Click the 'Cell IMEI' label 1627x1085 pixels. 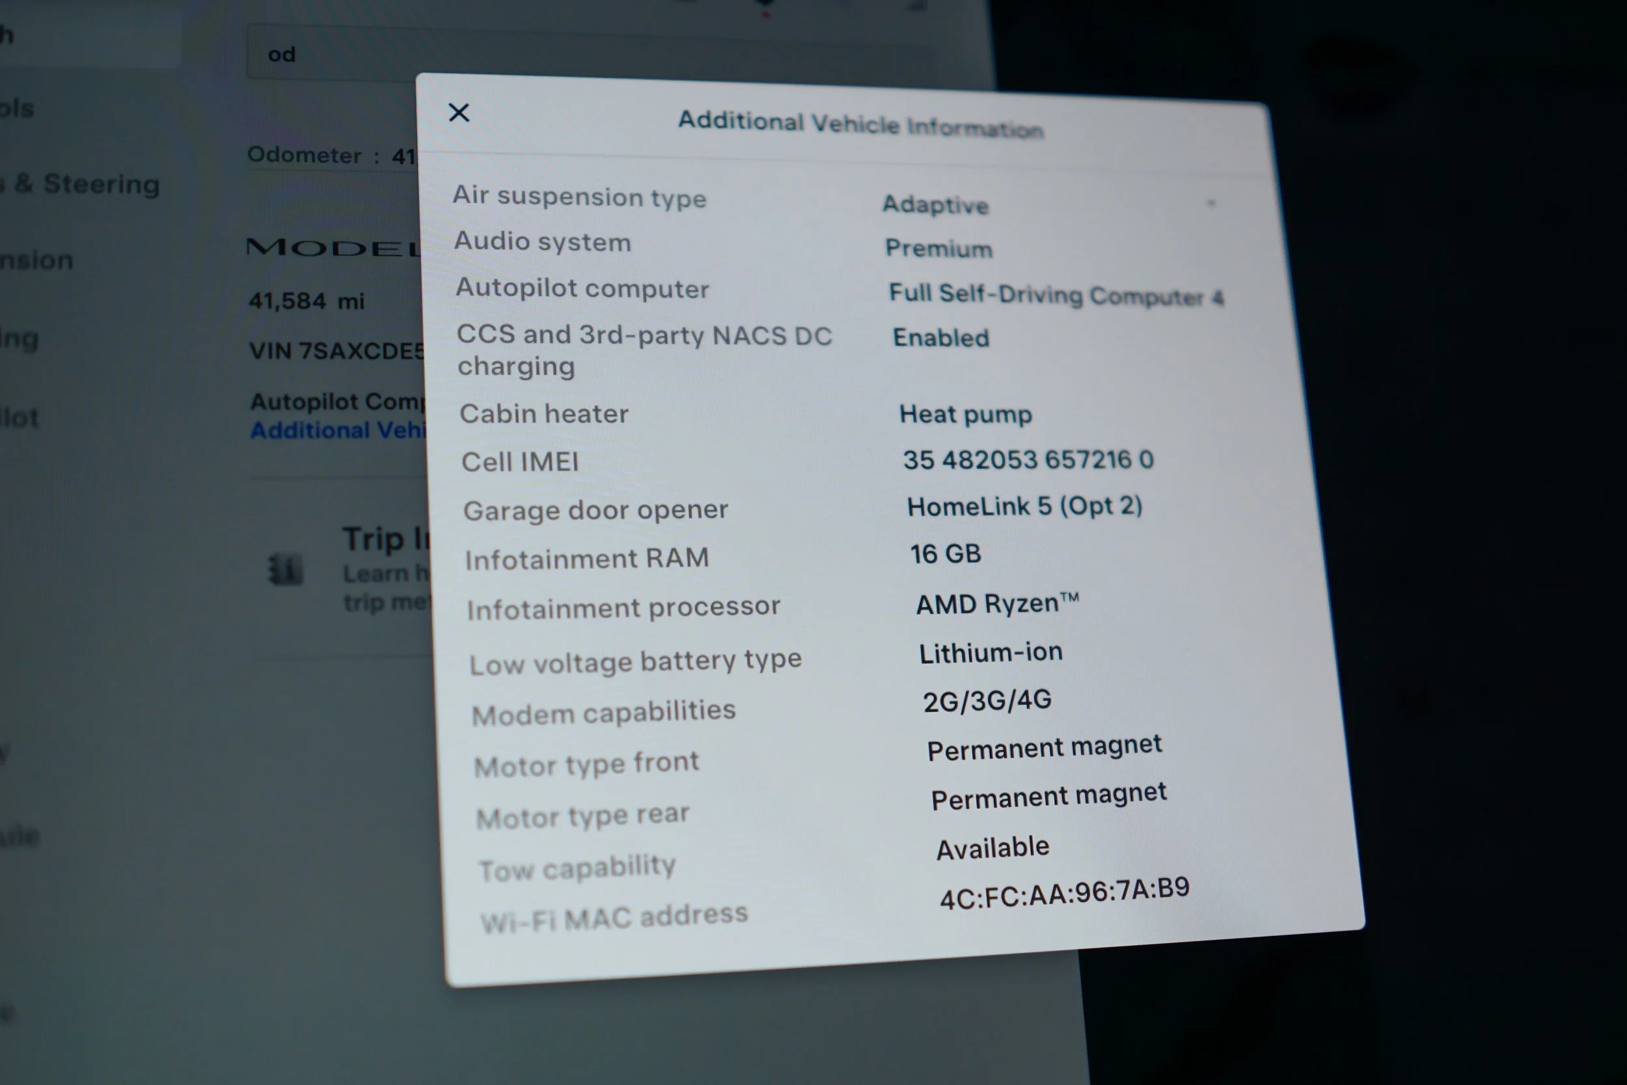[x=519, y=461]
